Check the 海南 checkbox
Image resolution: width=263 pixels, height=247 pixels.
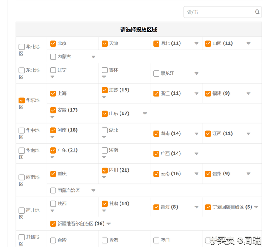pos(105,150)
